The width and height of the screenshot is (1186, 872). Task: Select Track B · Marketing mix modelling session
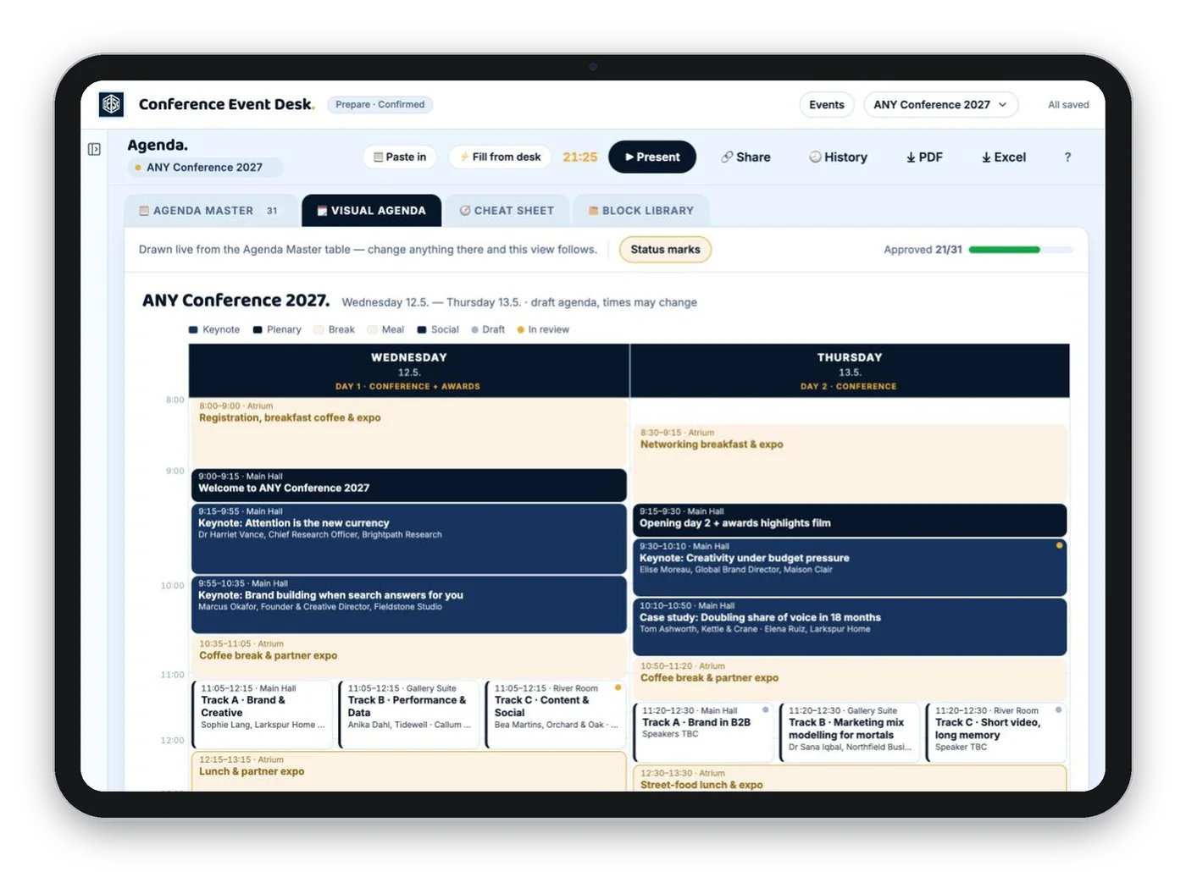(x=850, y=732)
